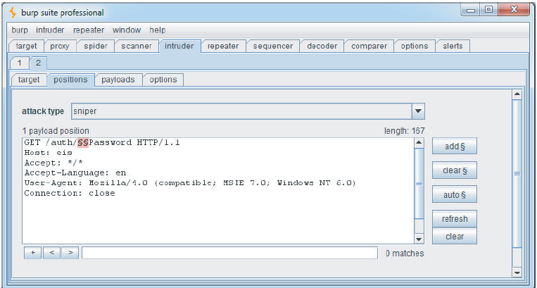
Task: Open the repeater menu
Action: coord(89,30)
